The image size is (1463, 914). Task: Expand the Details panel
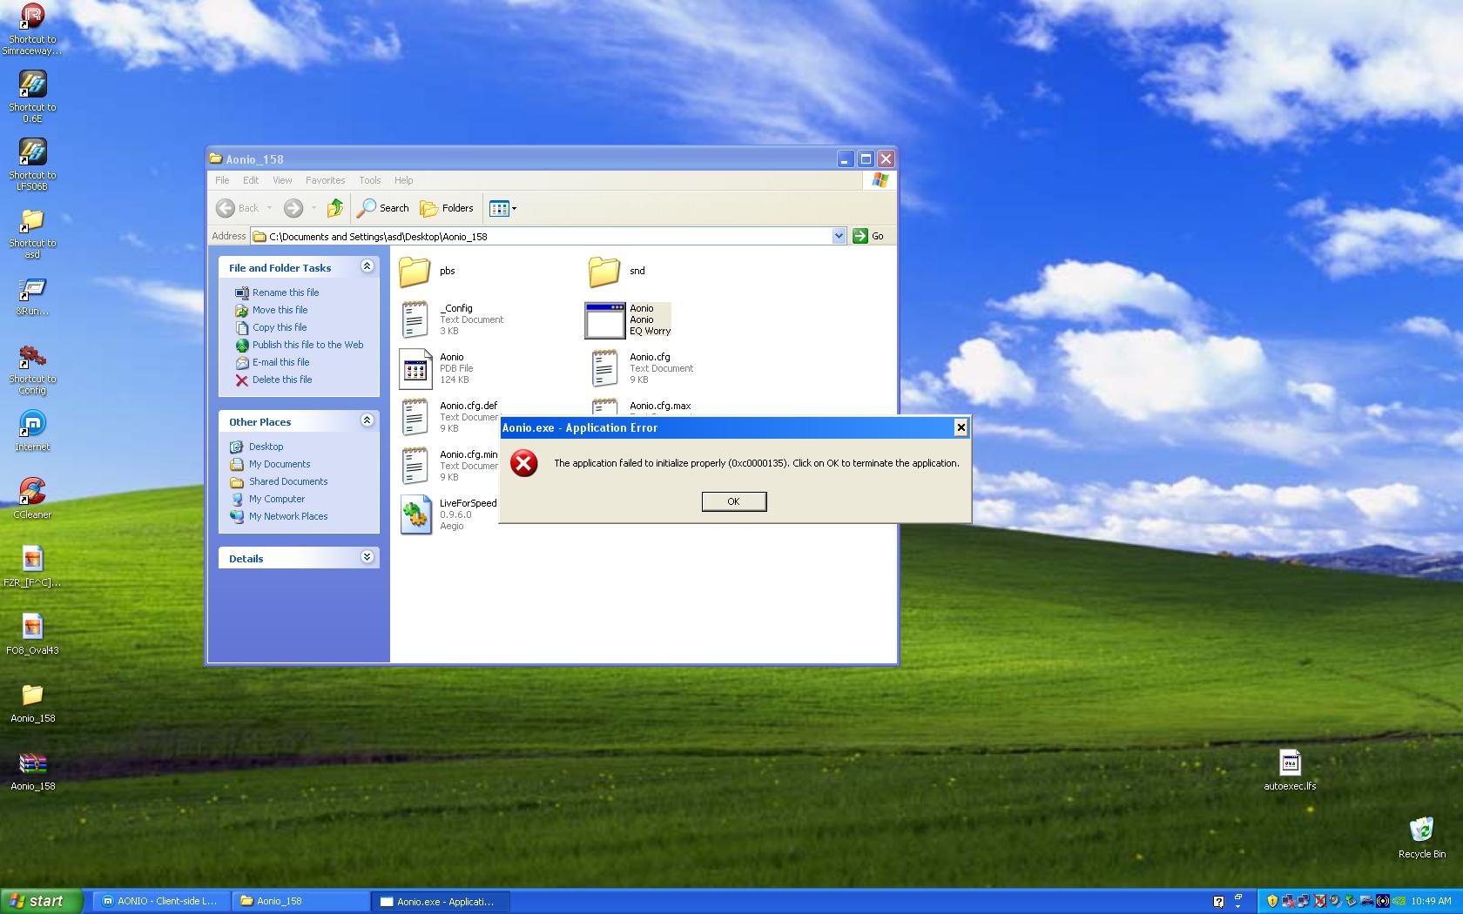click(367, 557)
